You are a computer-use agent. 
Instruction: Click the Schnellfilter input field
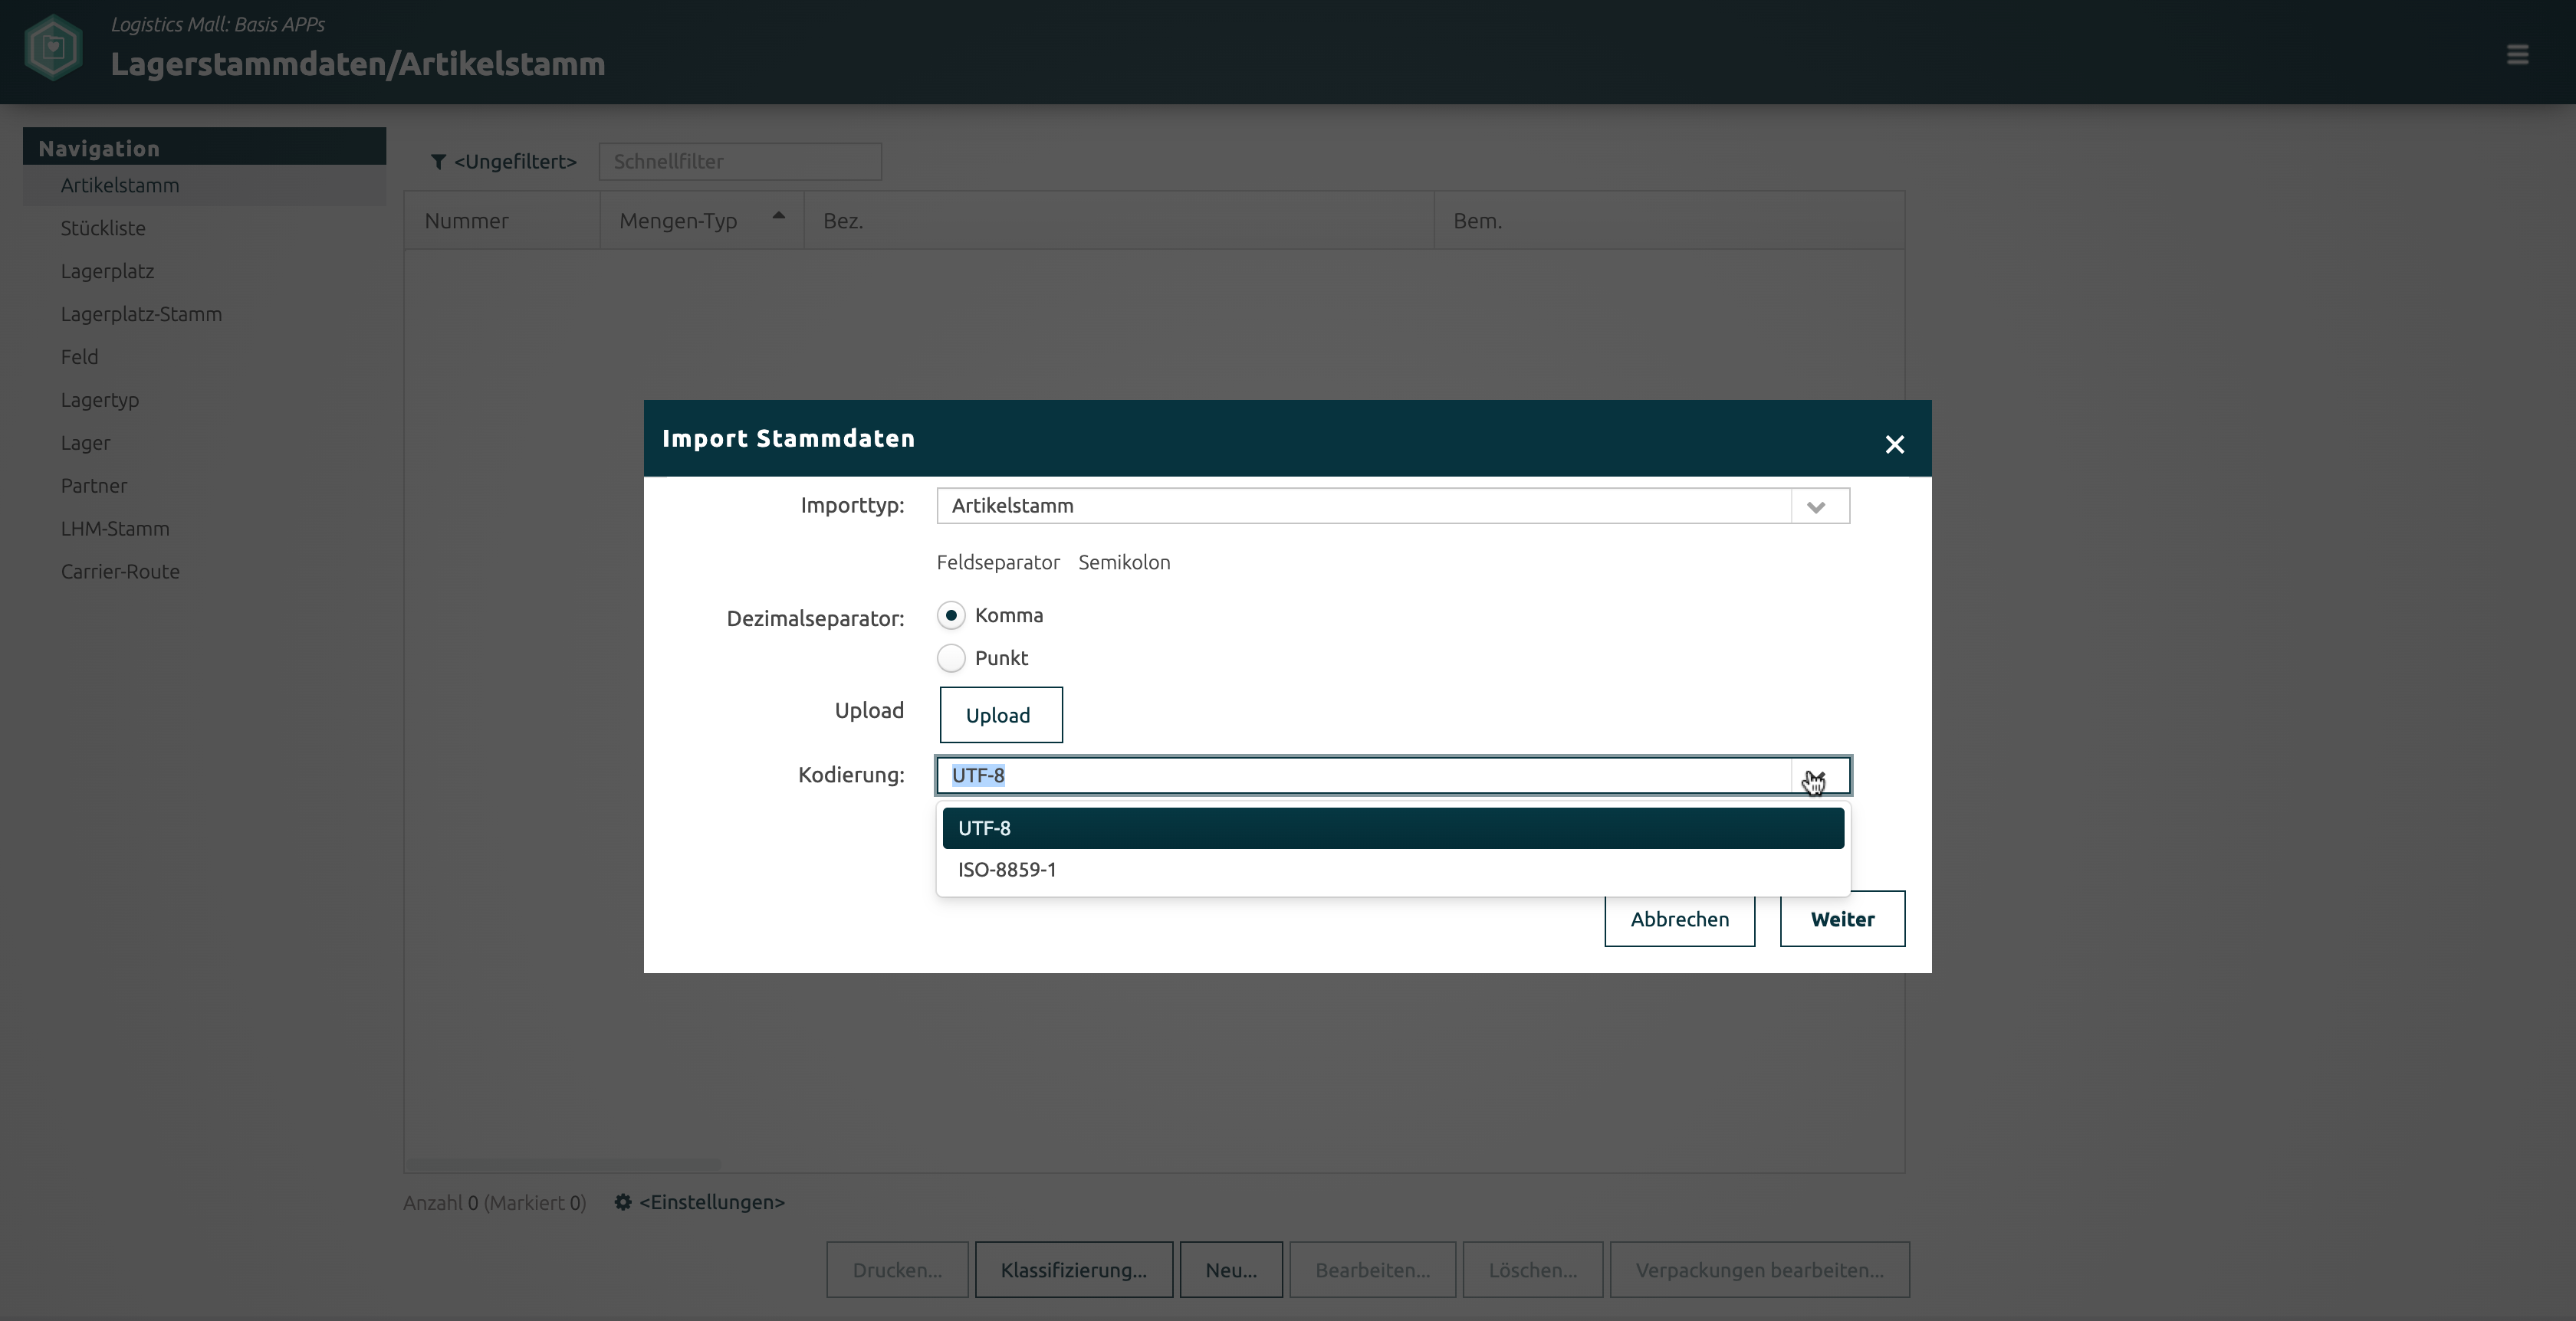pos(739,162)
